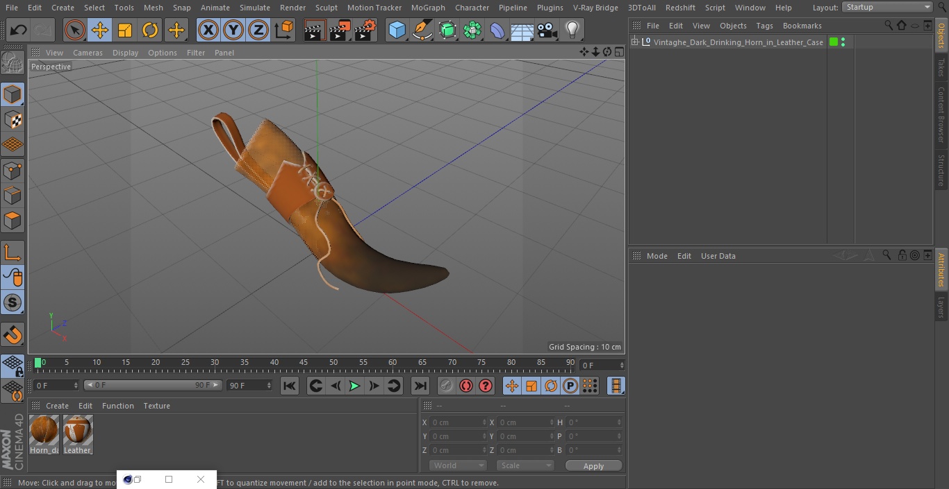This screenshot has width=949, height=489.
Task: Click the X position 0 cm field
Action: click(x=459, y=422)
